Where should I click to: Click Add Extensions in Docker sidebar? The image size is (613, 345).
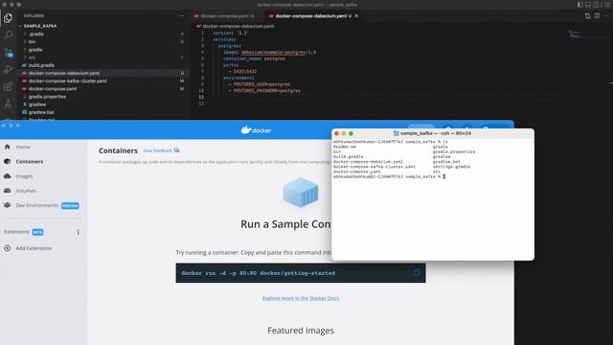[34, 248]
